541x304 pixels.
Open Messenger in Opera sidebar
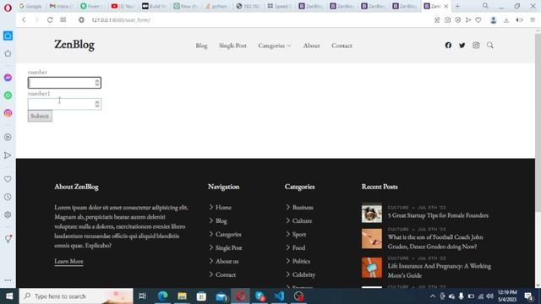pyautogui.click(x=8, y=78)
